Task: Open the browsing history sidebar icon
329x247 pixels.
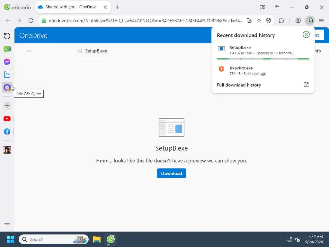Action: tap(7, 36)
